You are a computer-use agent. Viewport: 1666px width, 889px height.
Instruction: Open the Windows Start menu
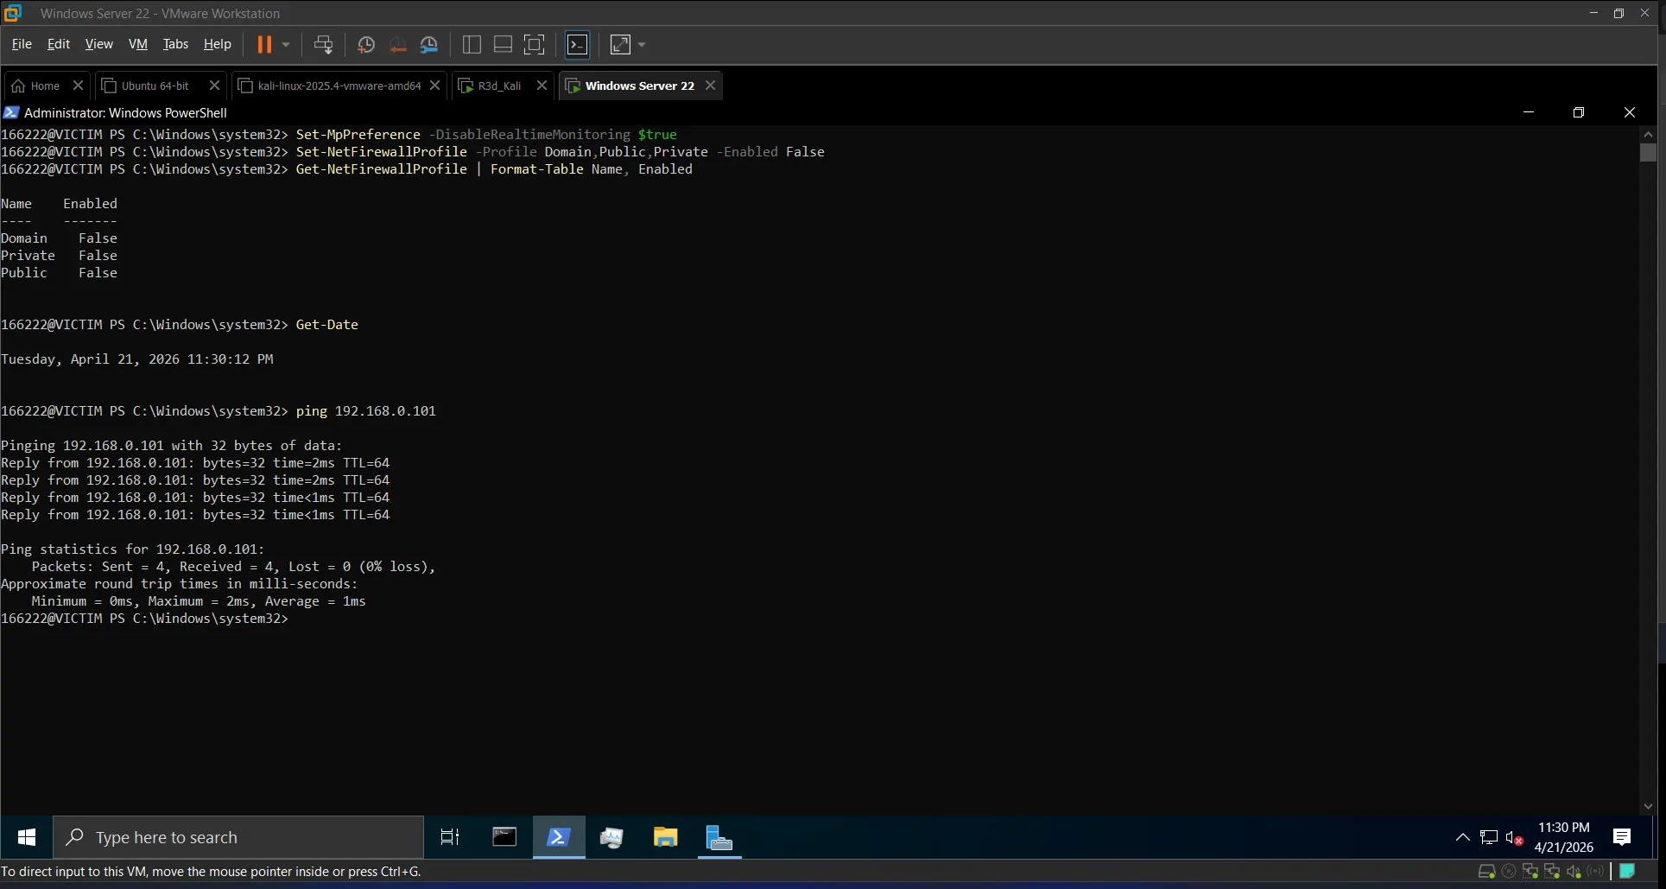point(27,837)
